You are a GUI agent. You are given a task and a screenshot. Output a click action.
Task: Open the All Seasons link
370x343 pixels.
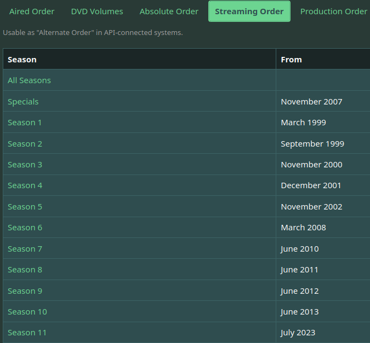29,80
